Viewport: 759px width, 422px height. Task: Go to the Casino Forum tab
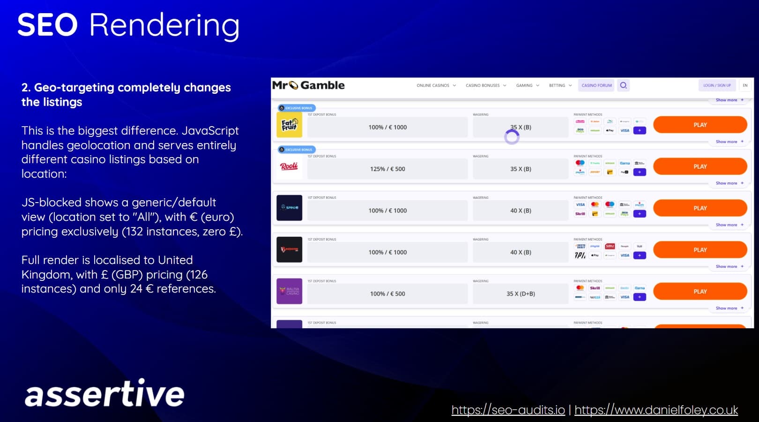[596, 85]
